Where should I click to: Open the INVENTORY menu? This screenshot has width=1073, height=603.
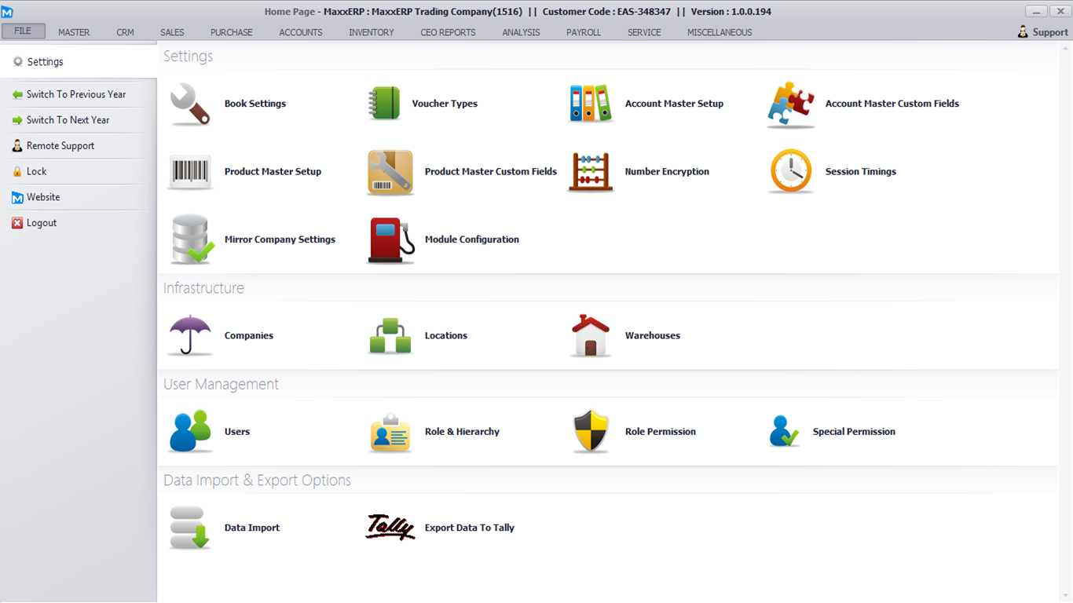point(372,32)
